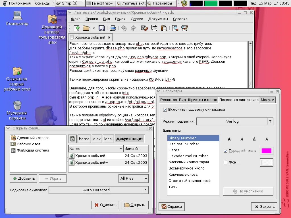Image resolution: width=291 pixels, height=218 pixels.
Task: Select Decimal Number in the elements list
Action: (193, 144)
